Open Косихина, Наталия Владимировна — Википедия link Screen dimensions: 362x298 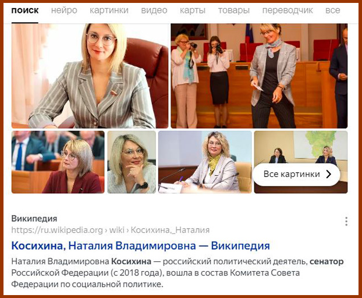pyautogui.click(x=141, y=246)
